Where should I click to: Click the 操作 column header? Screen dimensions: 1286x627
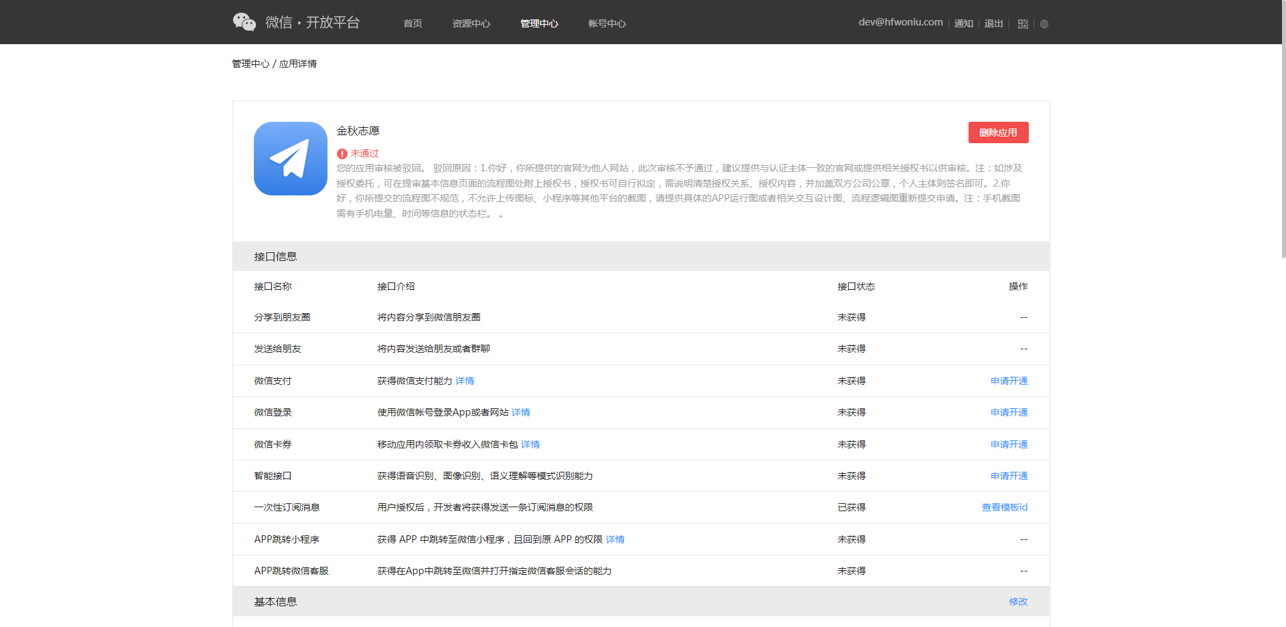point(1019,286)
